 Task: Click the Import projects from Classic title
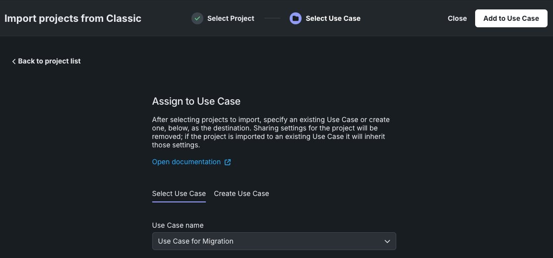[x=73, y=18]
